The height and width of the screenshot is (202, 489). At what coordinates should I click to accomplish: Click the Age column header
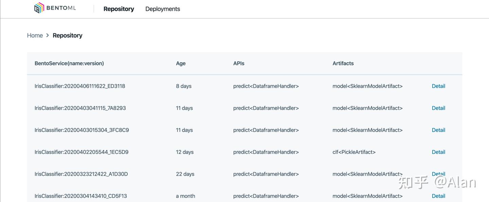(x=181, y=64)
